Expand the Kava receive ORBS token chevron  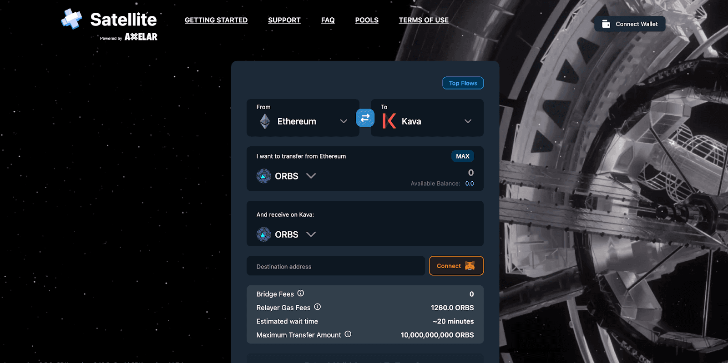pyautogui.click(x=311, y=234)
